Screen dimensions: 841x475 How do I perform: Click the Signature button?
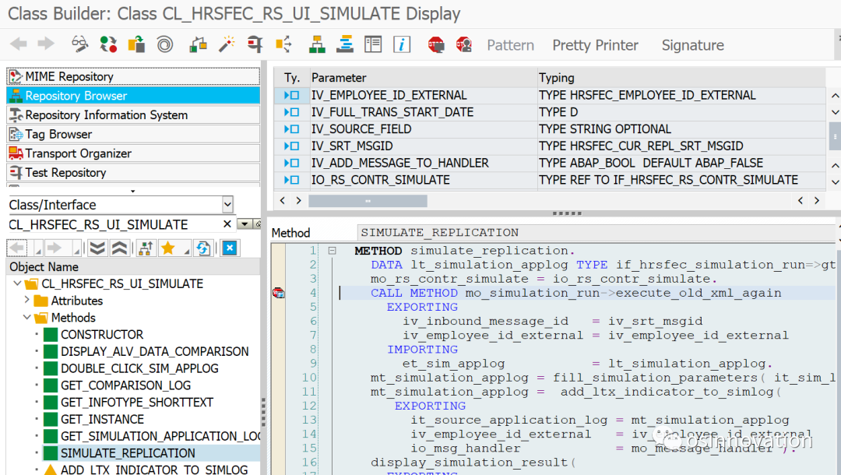click(x=692, y=45)
